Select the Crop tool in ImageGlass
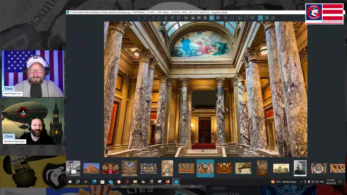 point(178,18)
